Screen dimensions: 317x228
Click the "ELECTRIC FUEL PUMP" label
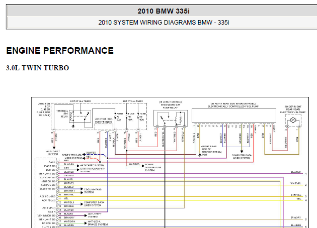point(293,112)
